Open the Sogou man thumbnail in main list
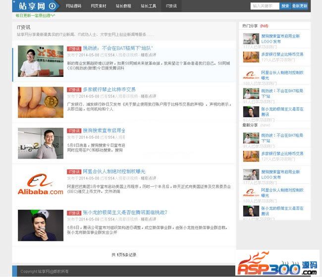This screenshot has height=277, width=322. pyautogui.click(x=41, y=143)
